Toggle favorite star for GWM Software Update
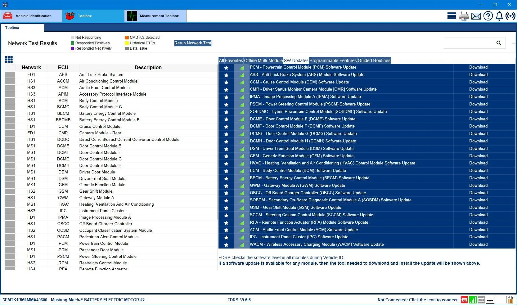Image resolution: width=517 pixels, height=305 pixels. coord(226,186)
